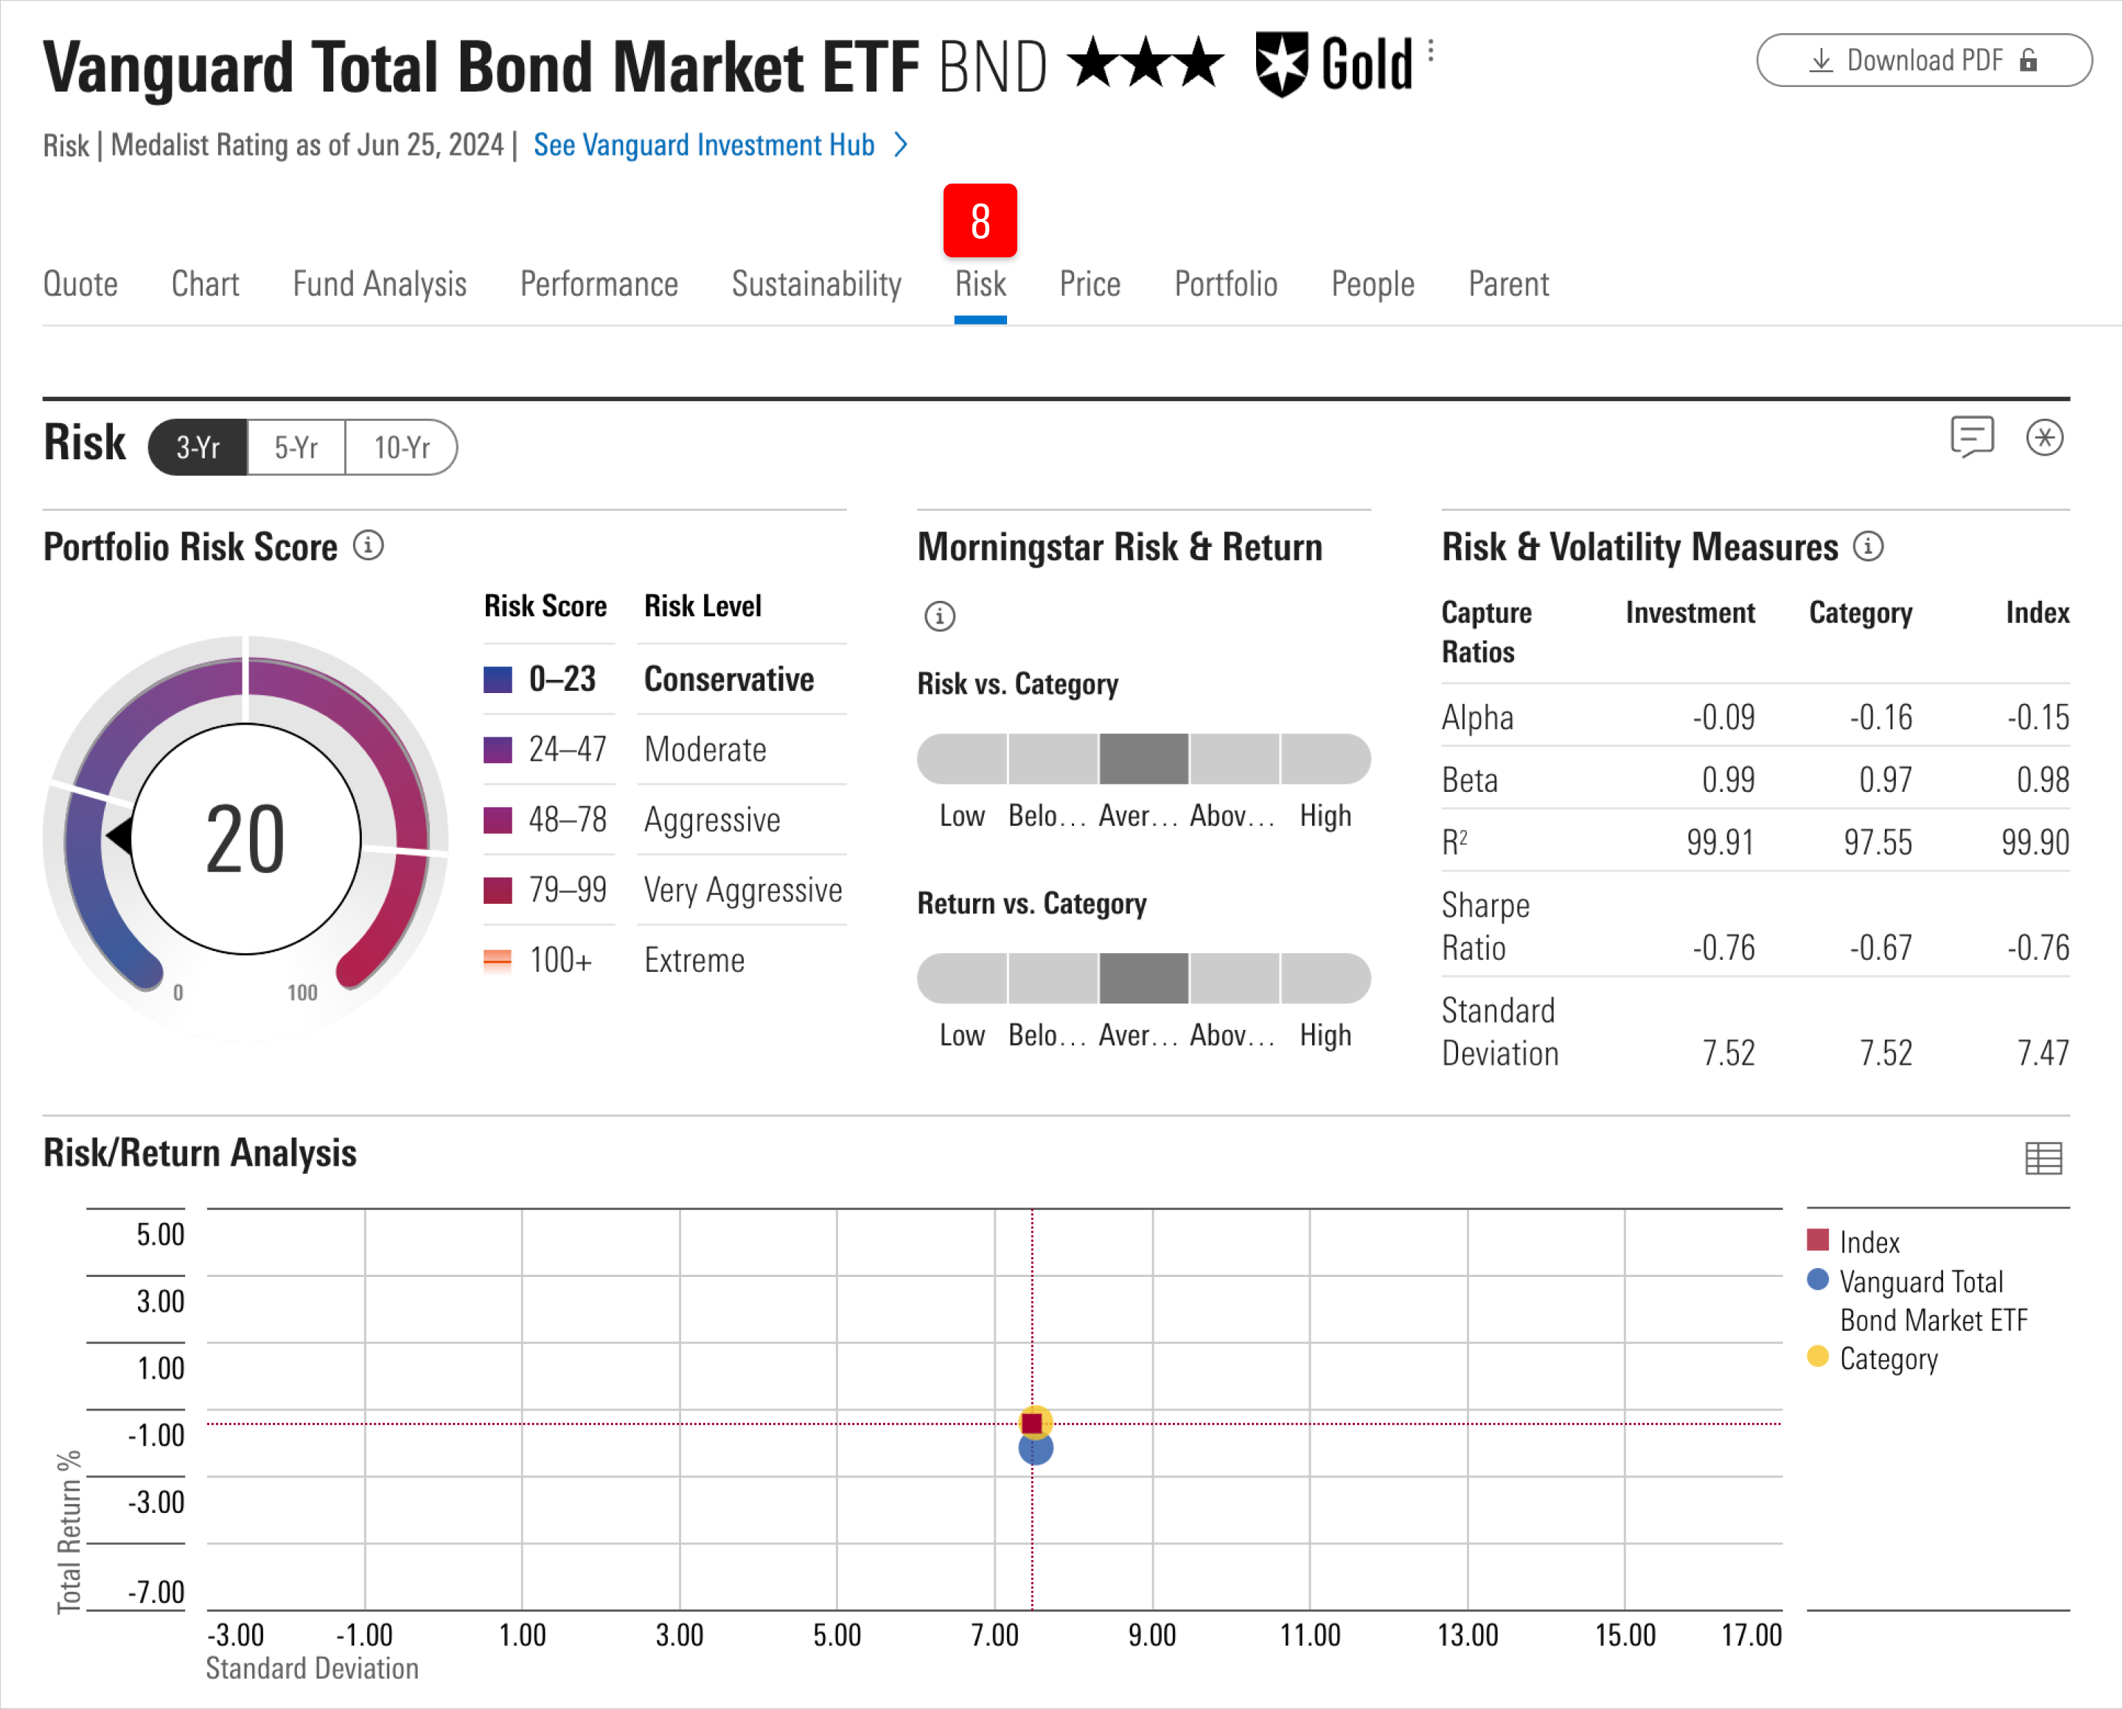Open See Vanguard Investment Hub link
Viewport: 2123px width, 1709px height.
(703, 145)
